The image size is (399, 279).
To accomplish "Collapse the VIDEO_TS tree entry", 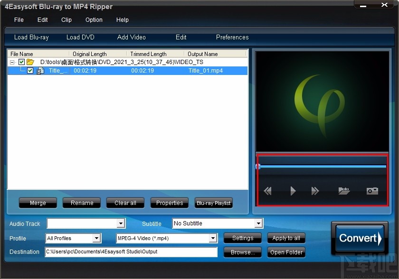I will [12, 62].
